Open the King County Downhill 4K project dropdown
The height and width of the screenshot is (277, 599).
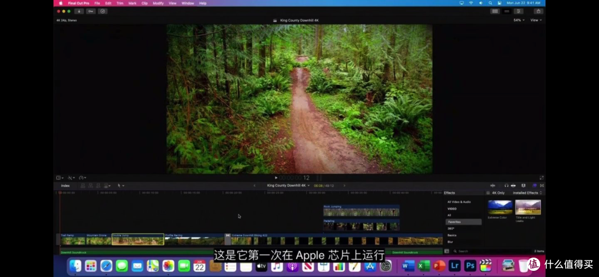pos(288,185)
